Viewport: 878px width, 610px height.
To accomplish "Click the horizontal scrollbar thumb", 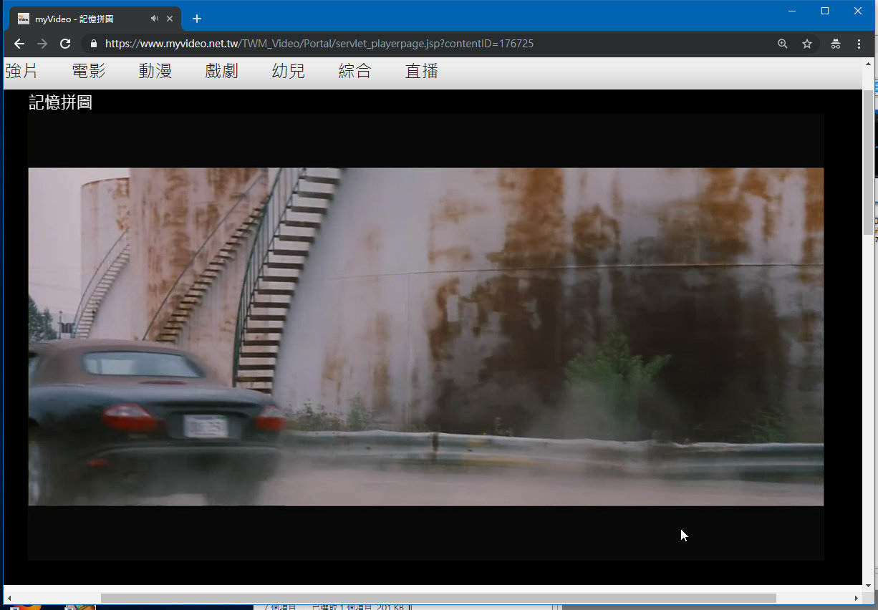I will 438,598.
